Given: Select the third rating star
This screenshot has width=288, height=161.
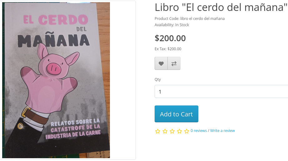Looking at the screenshot, I should (x=172, y=131).
